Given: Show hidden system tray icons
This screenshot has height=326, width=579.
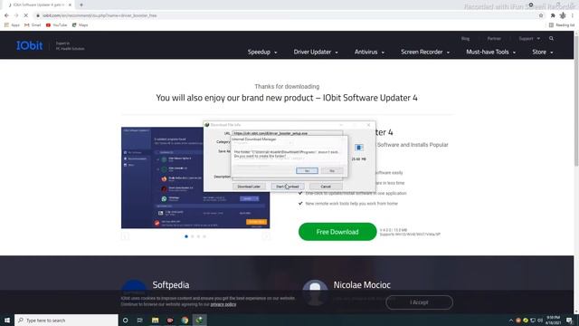Looking at the screenshot, I should [x=511, y=321].
